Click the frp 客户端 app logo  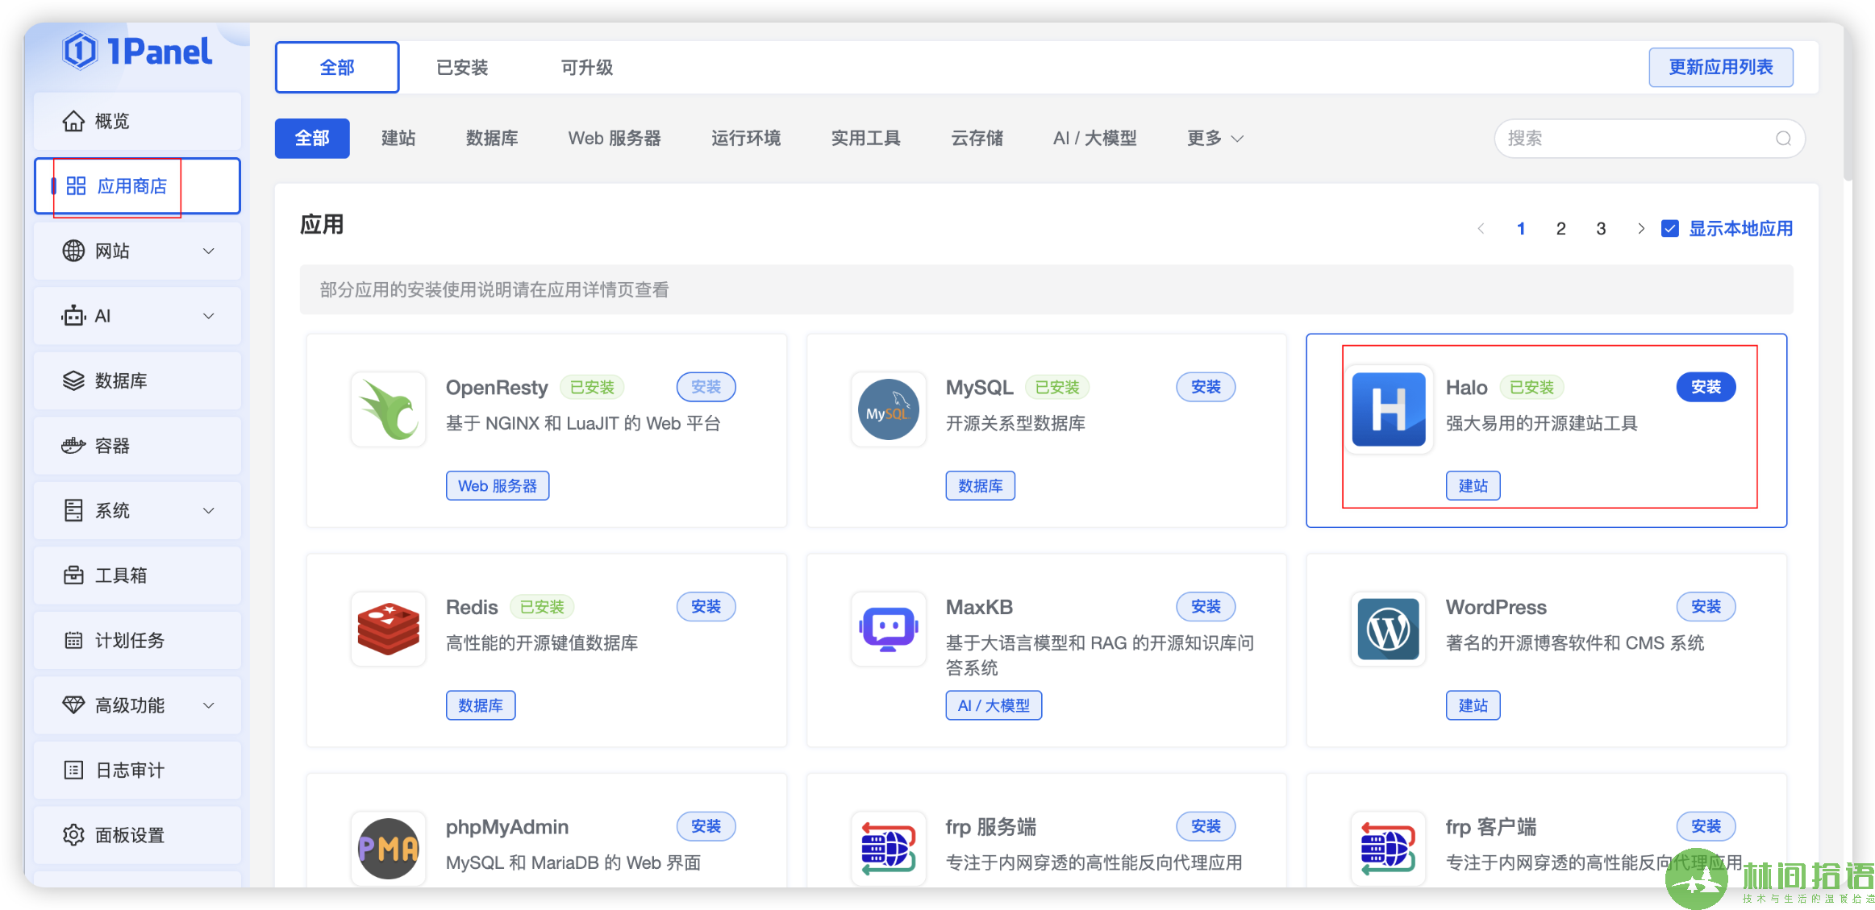point(1389,848)
